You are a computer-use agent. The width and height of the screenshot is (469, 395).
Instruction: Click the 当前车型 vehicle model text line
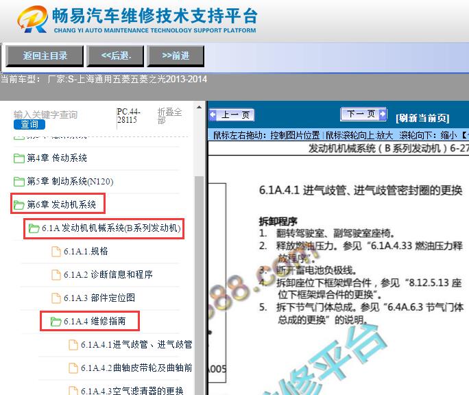coord(104,80)
